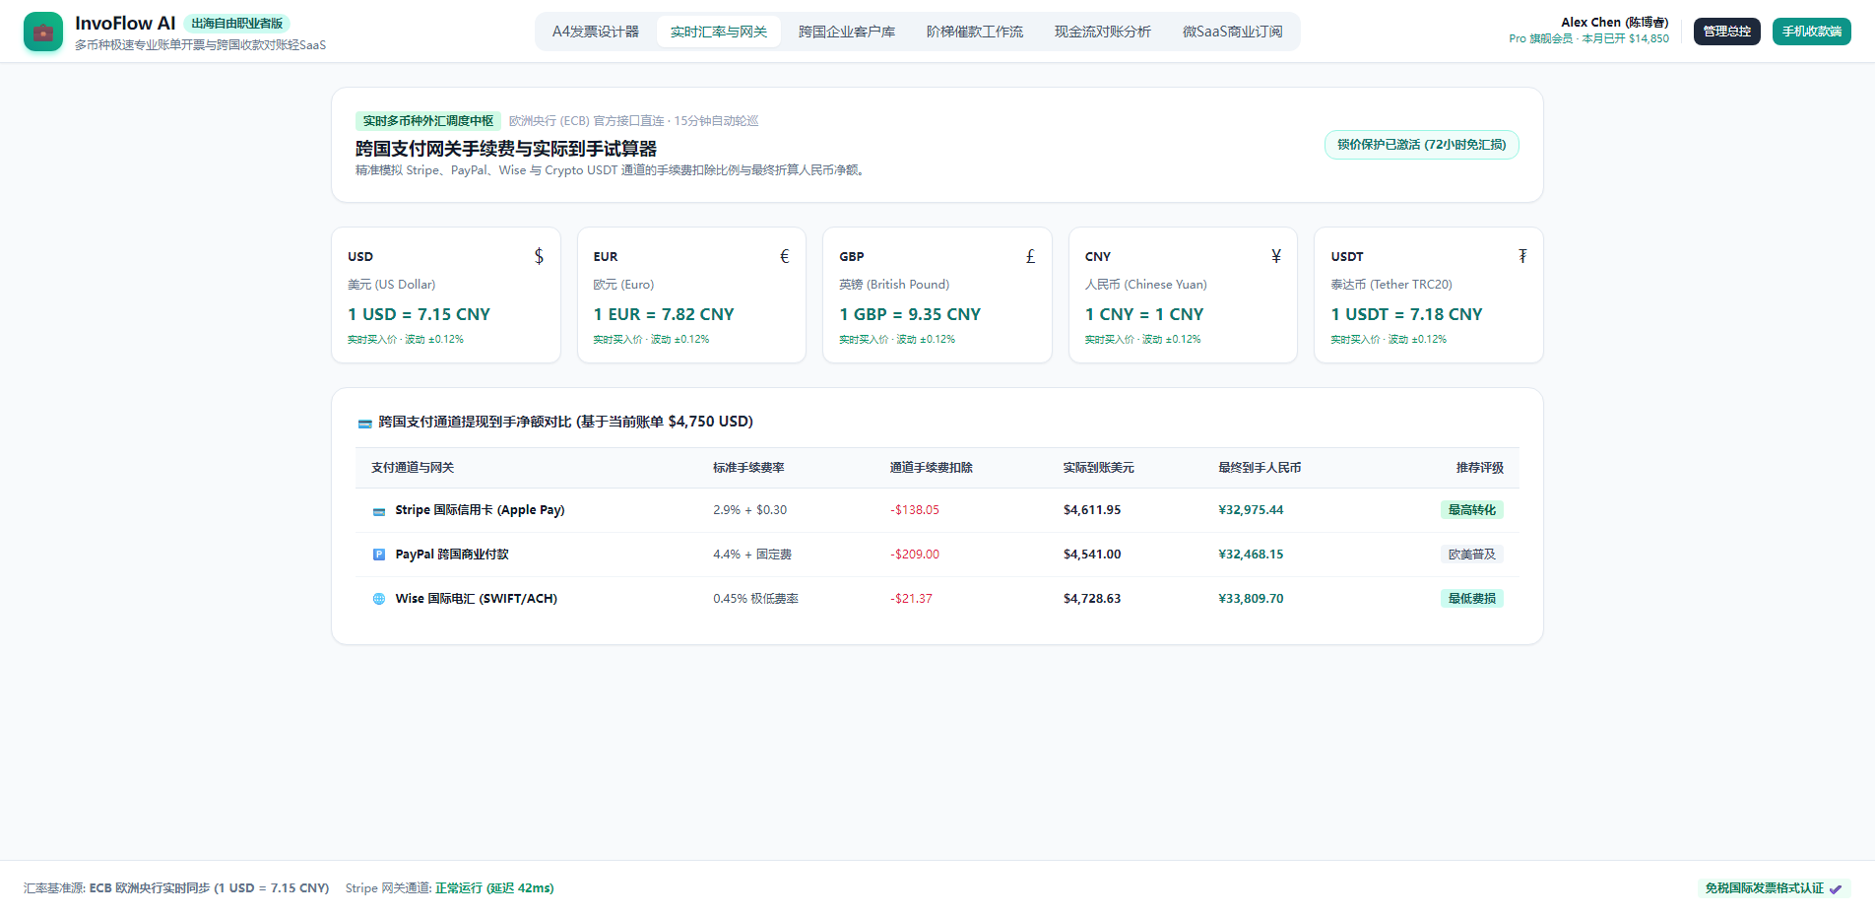1875x915 pixels.
Task: Click the 免税国际发票格式认证 footer badge
Action: point(1775,888)
